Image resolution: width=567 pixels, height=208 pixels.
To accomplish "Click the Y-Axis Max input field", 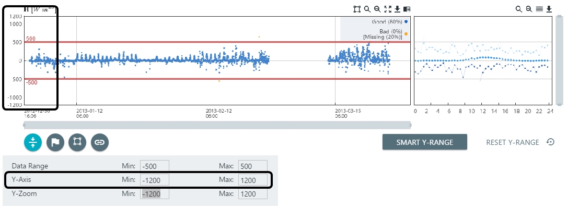I will 253,180.
